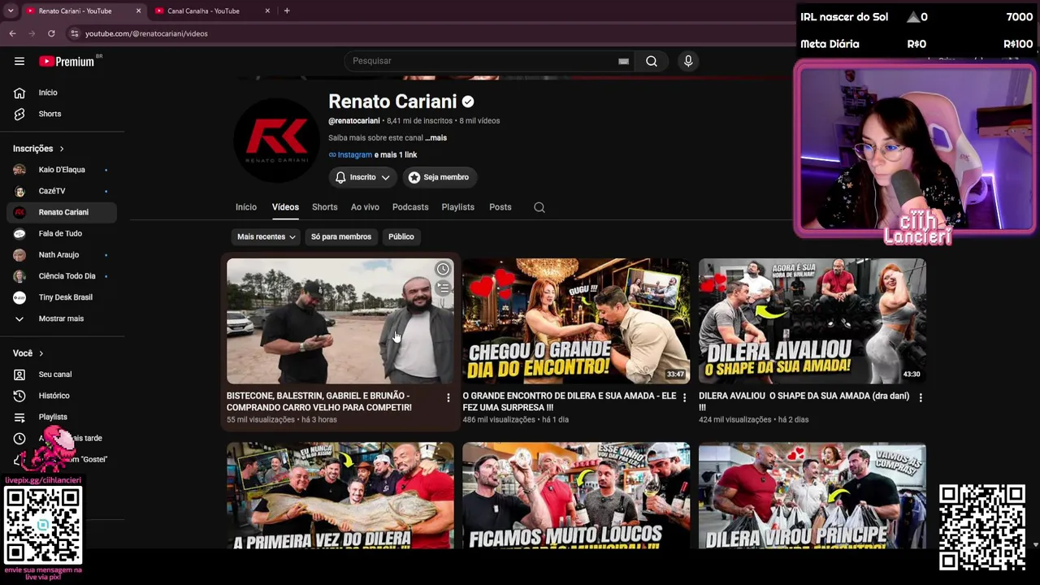Screen dimensions: 1040x585
Task: Open options menu for Dilera Avaliou video
Action: 921,397
